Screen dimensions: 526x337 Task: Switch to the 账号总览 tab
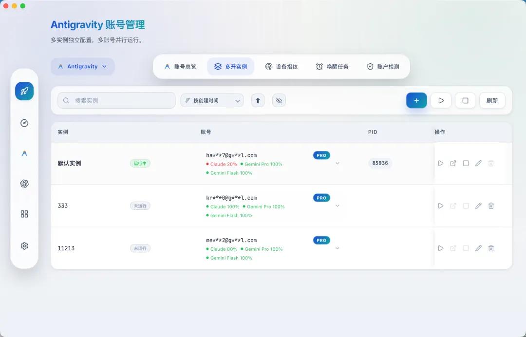tap(180, 66)
